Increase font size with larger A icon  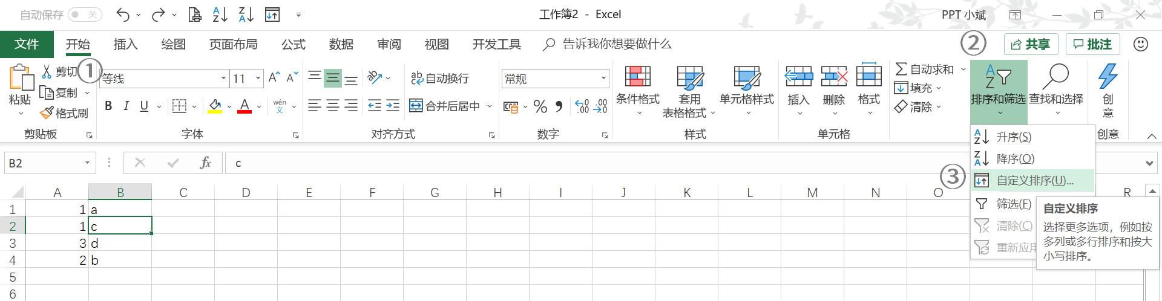click(274, 78)
